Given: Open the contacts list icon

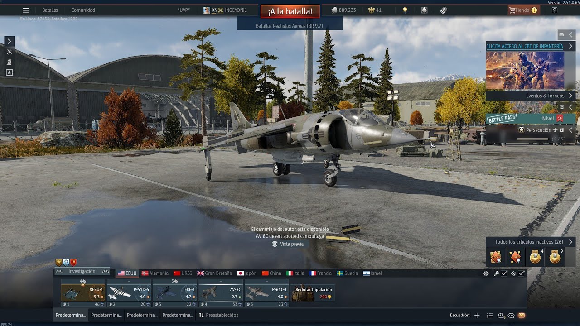Looking at the screenshot, I should pyautogui.click(x=490, y=316).
